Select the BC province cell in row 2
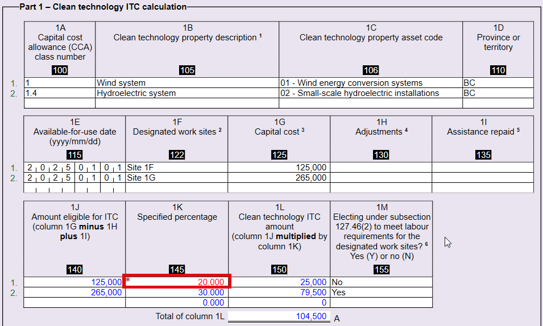 [x=498, y=93]
